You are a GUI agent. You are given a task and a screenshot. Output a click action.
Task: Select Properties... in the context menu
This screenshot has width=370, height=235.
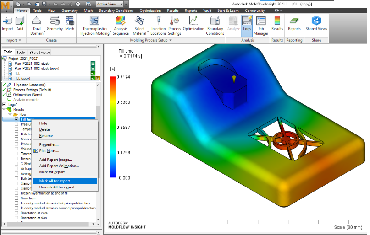(65, 144)
